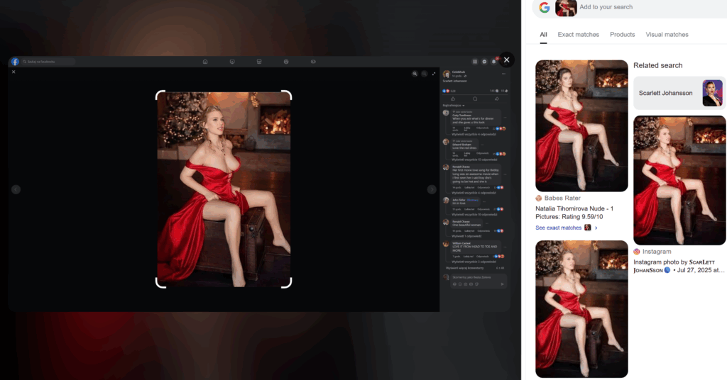Enter fullscreen in the photo viewer
The height and width of the screenshot is (380, 727).
(x=434, y=73)
